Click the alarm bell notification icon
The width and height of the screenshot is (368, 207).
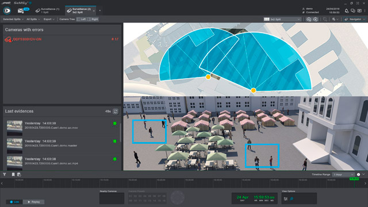click(x=346, y=11)
